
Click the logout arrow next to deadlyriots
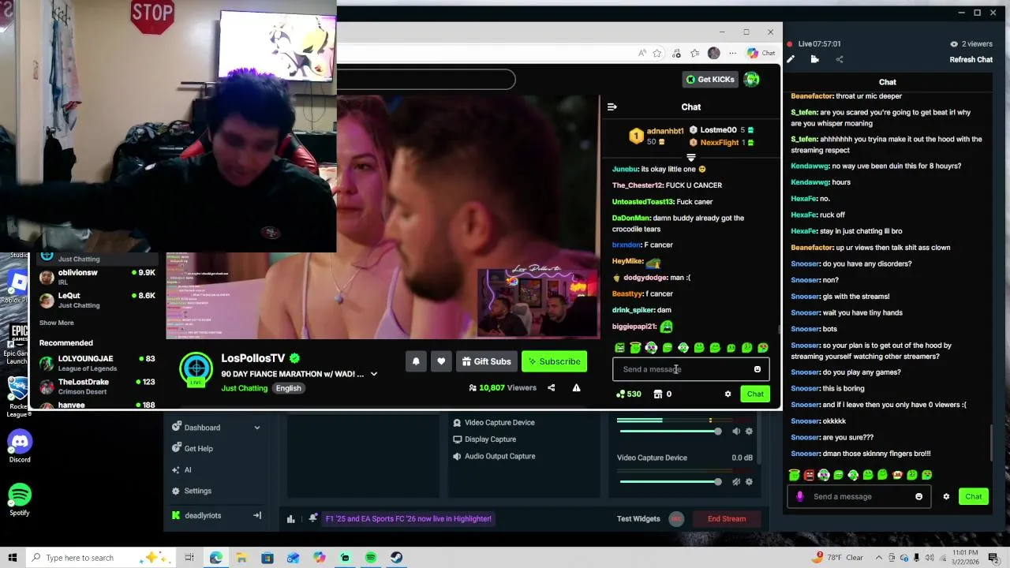[x=256, y=515]
